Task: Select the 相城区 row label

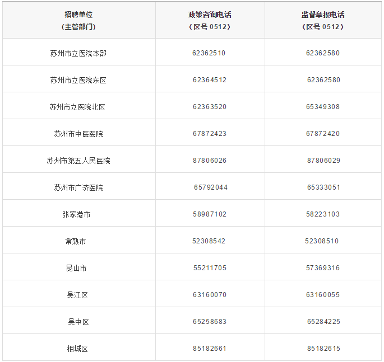Action: point(77,349)
